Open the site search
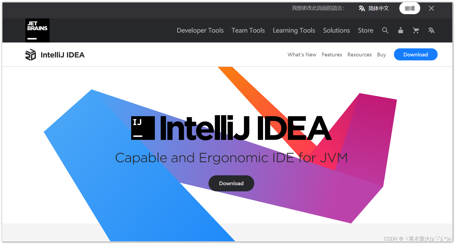The image size is (455, 244). (385, 30)
